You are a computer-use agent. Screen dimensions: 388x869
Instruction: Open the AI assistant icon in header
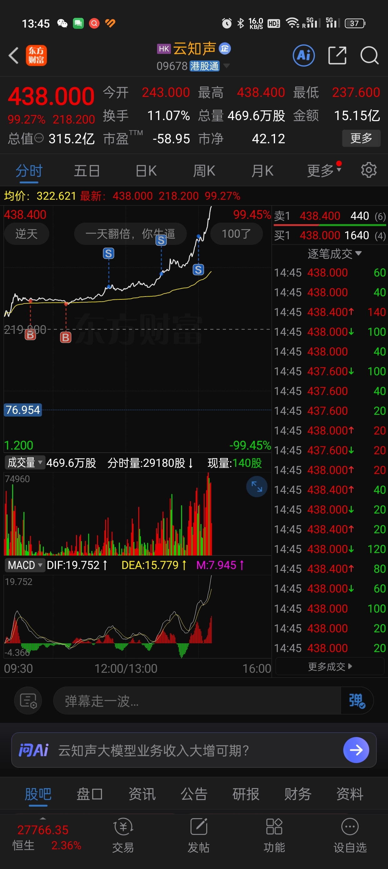[304, 55]
